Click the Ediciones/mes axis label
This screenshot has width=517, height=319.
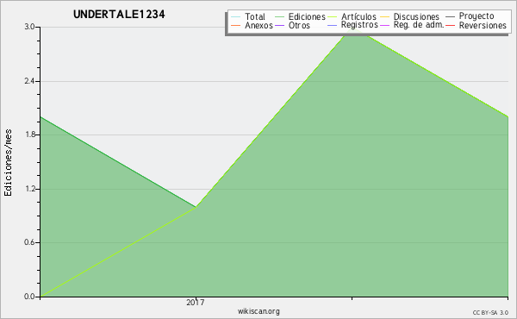(8, 162)
